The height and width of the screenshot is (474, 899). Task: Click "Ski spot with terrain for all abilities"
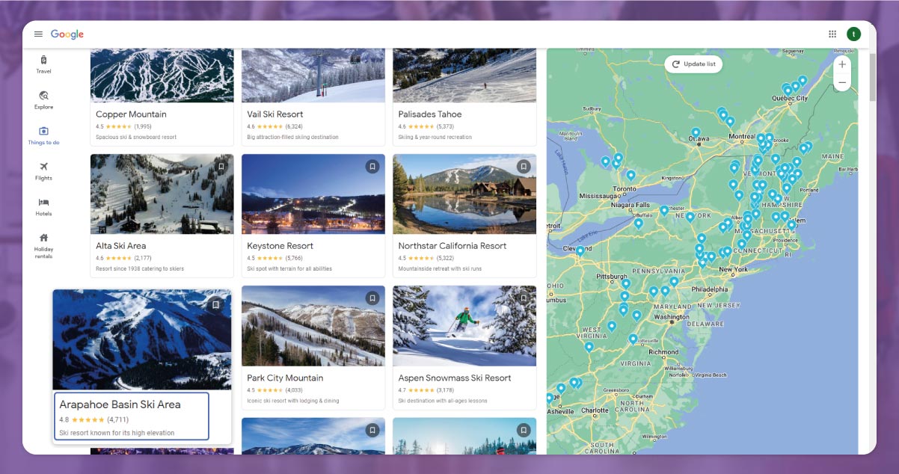click(289, 269)
